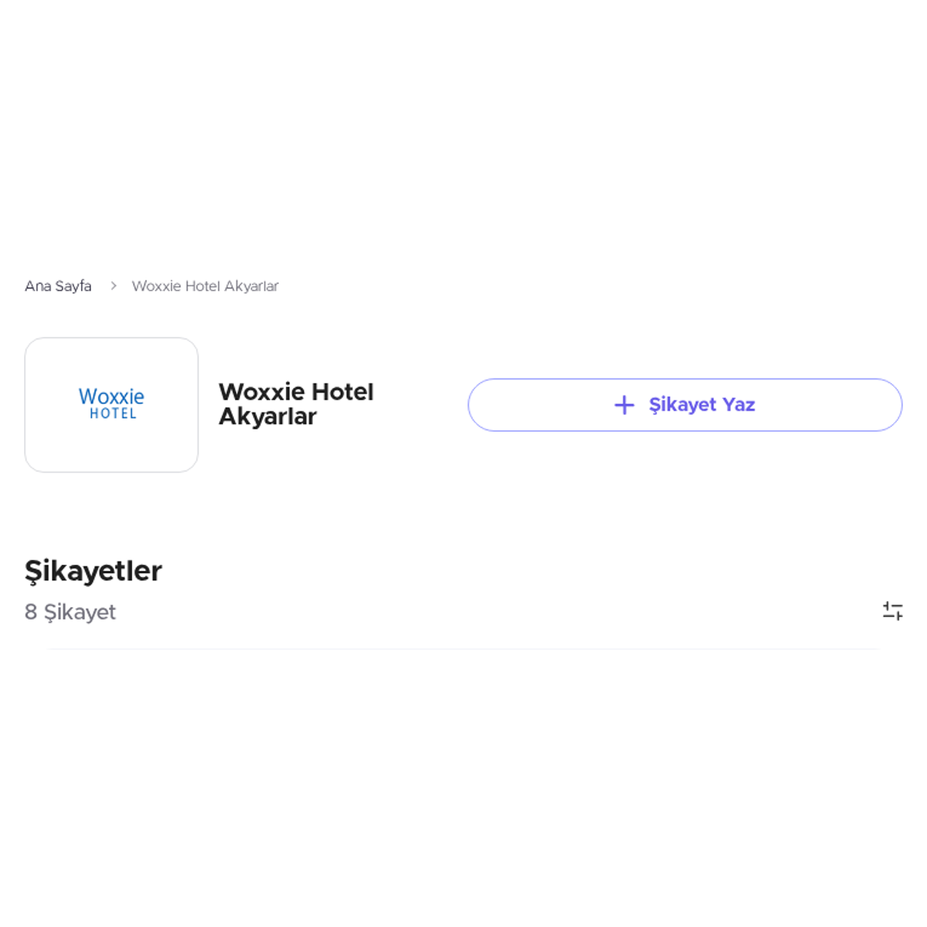Click the blue Woxxie wordmark in the logo
The width and height of the screenshot is (927, 927).
(x=111, y=396)
